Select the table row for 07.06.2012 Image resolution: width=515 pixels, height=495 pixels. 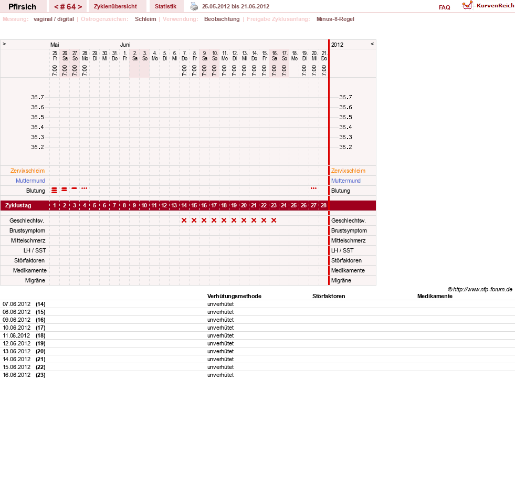[257, 304]
